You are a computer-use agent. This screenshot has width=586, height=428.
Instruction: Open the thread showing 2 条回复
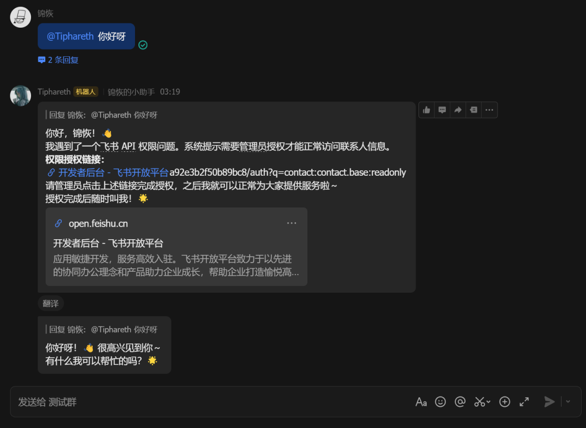pos(58,60)
